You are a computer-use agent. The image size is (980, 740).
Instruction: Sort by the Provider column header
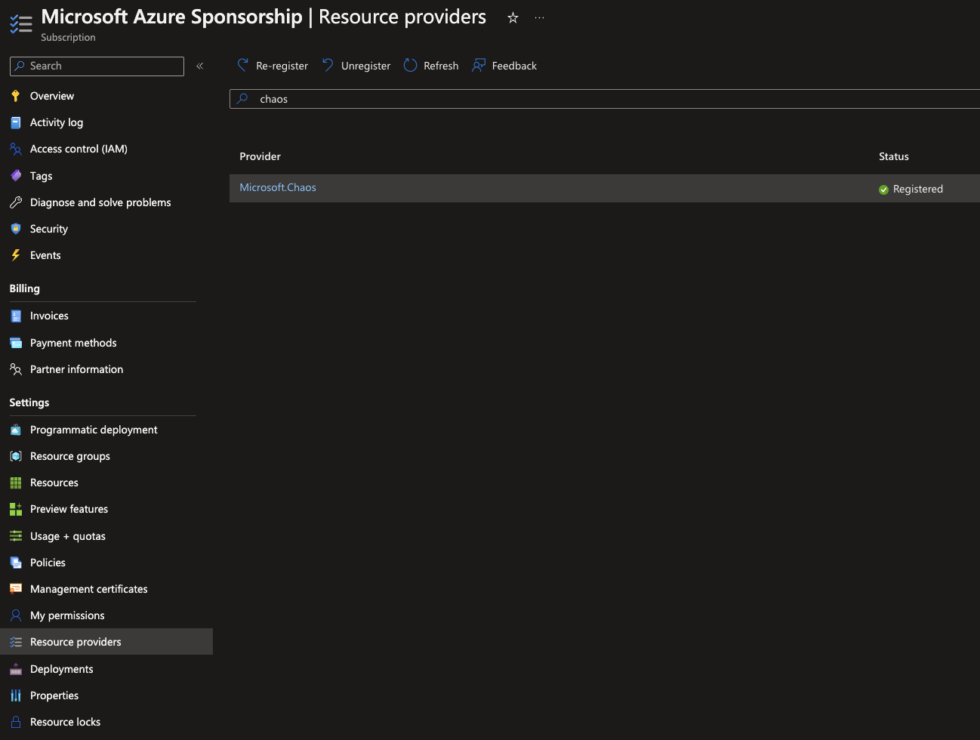(x=260, y=156)
